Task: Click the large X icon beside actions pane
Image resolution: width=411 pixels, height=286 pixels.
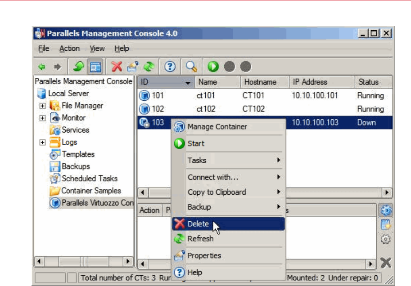Action: pos(386,263)
